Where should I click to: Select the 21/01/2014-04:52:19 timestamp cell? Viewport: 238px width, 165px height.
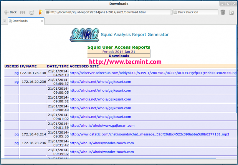[x=58, y=73]
